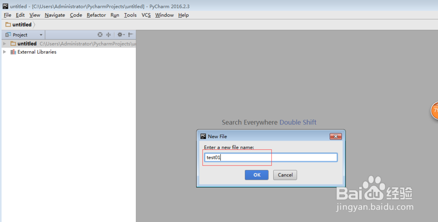Click the untitled project folder icon in tree
The height and width of the screenshot is (222, 438).
tap(13, 43)
